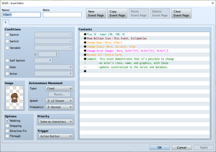Select comment line 'an actor's class, name'
The width and height of the screenshot is (216, 152).
point(145,63)
